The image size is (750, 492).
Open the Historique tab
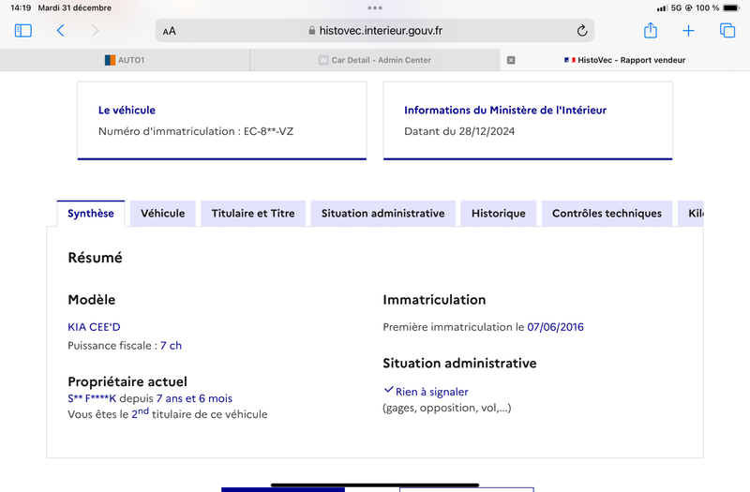[499, 214]
